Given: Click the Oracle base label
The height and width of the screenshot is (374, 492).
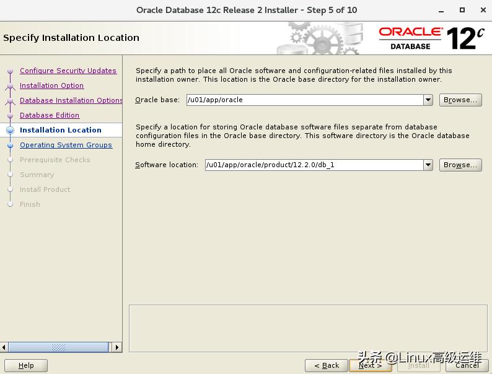Looking at the screenshot, I should [157, 100].
